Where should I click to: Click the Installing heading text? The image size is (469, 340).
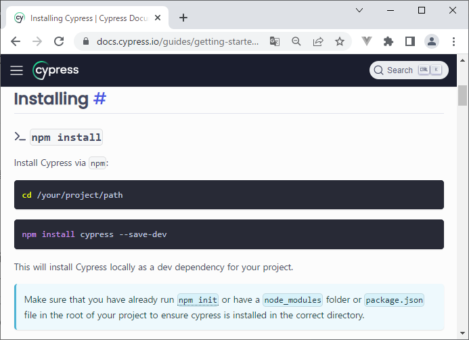point(51,99)
